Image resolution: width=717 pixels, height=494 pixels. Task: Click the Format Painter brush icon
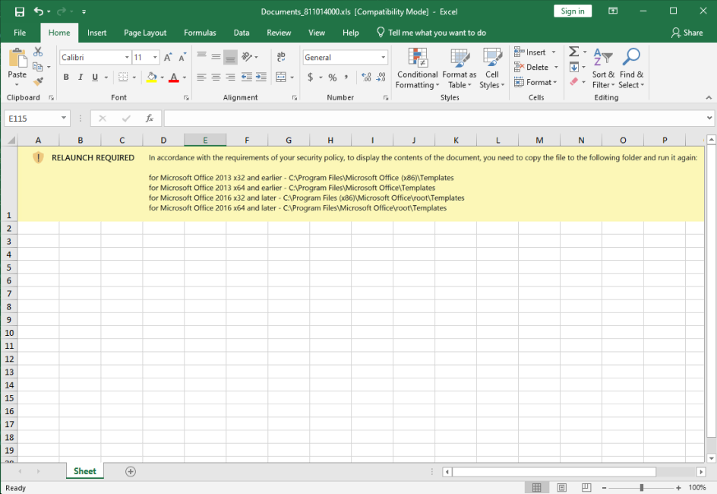tap(38, 81)
